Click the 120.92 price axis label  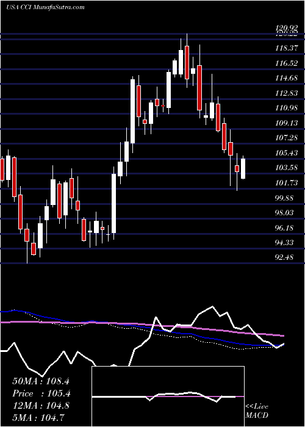pos(286,28)
